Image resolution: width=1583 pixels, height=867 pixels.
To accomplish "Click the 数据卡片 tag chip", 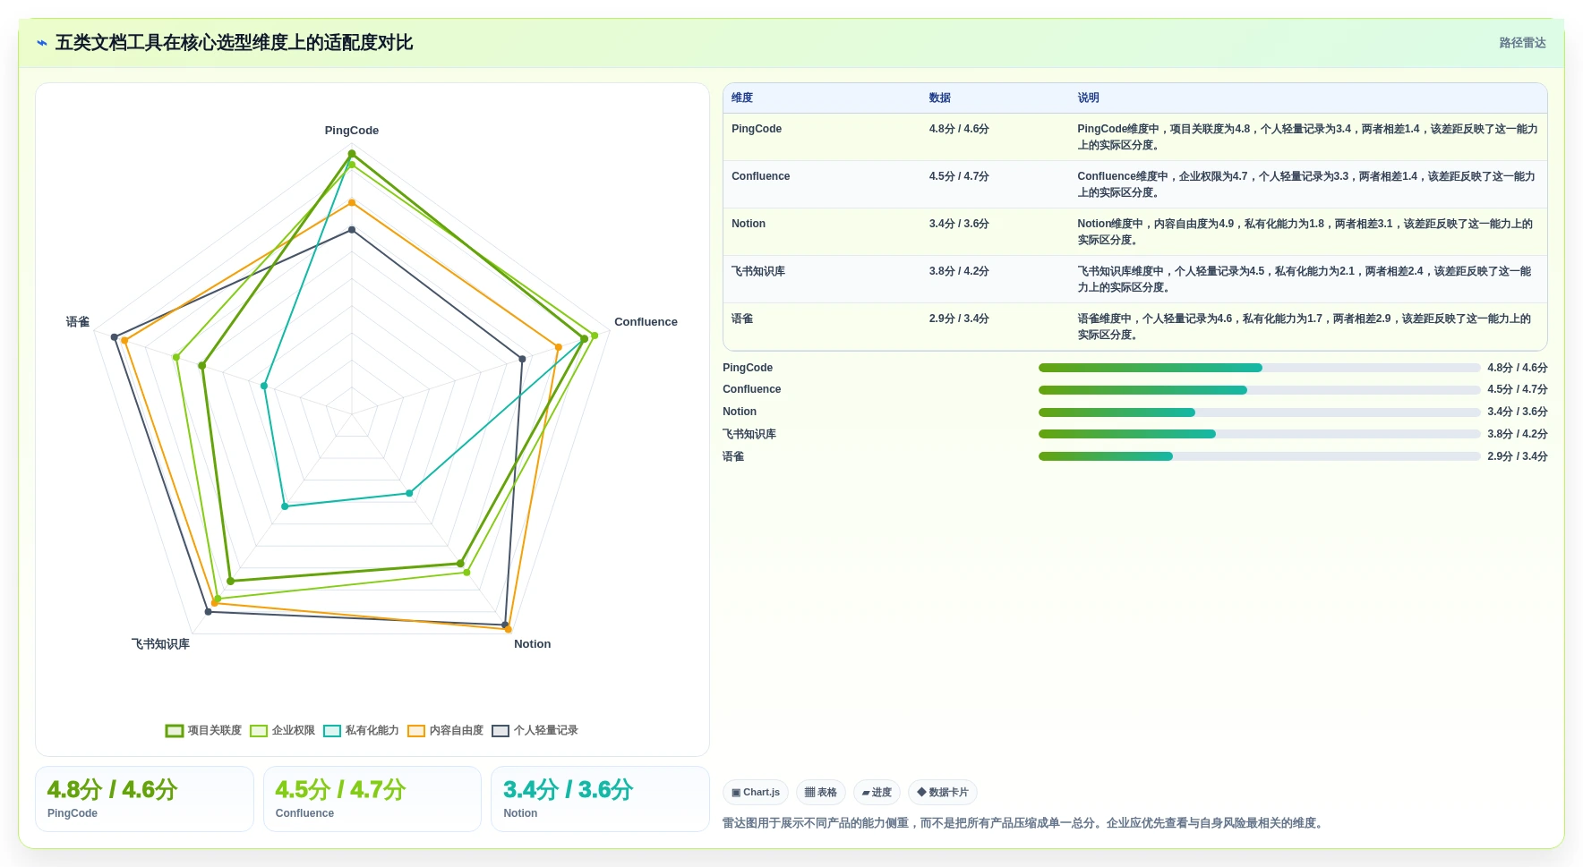I will pyautogui.click(x=943, y=793).
